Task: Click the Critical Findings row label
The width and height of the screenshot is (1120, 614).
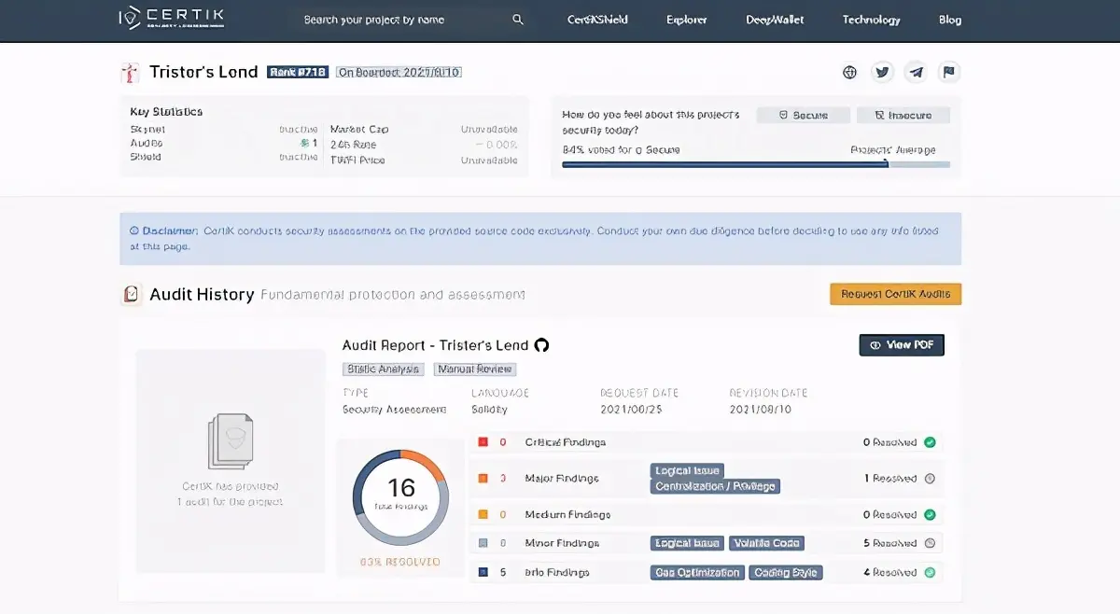Action: point(566,442)
